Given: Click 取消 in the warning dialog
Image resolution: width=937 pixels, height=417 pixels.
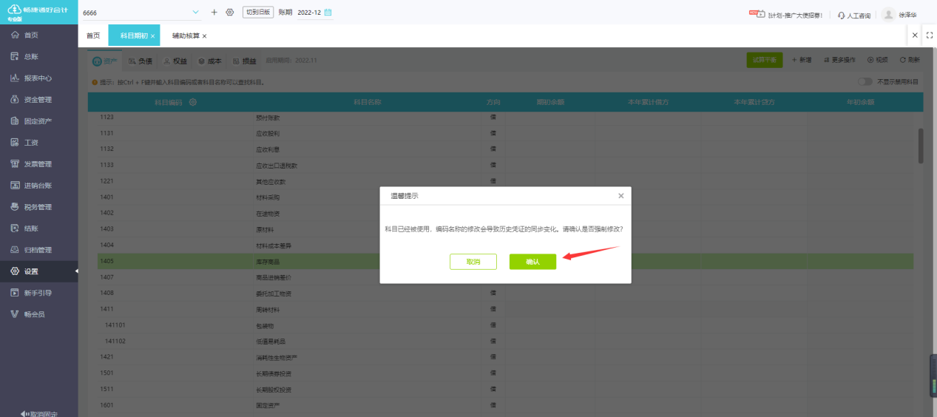Looking at the screenshot, I should [x=473, y=262].
